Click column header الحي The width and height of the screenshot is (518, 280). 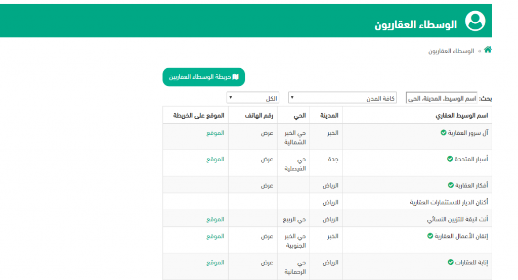click(x=299, y=116)
